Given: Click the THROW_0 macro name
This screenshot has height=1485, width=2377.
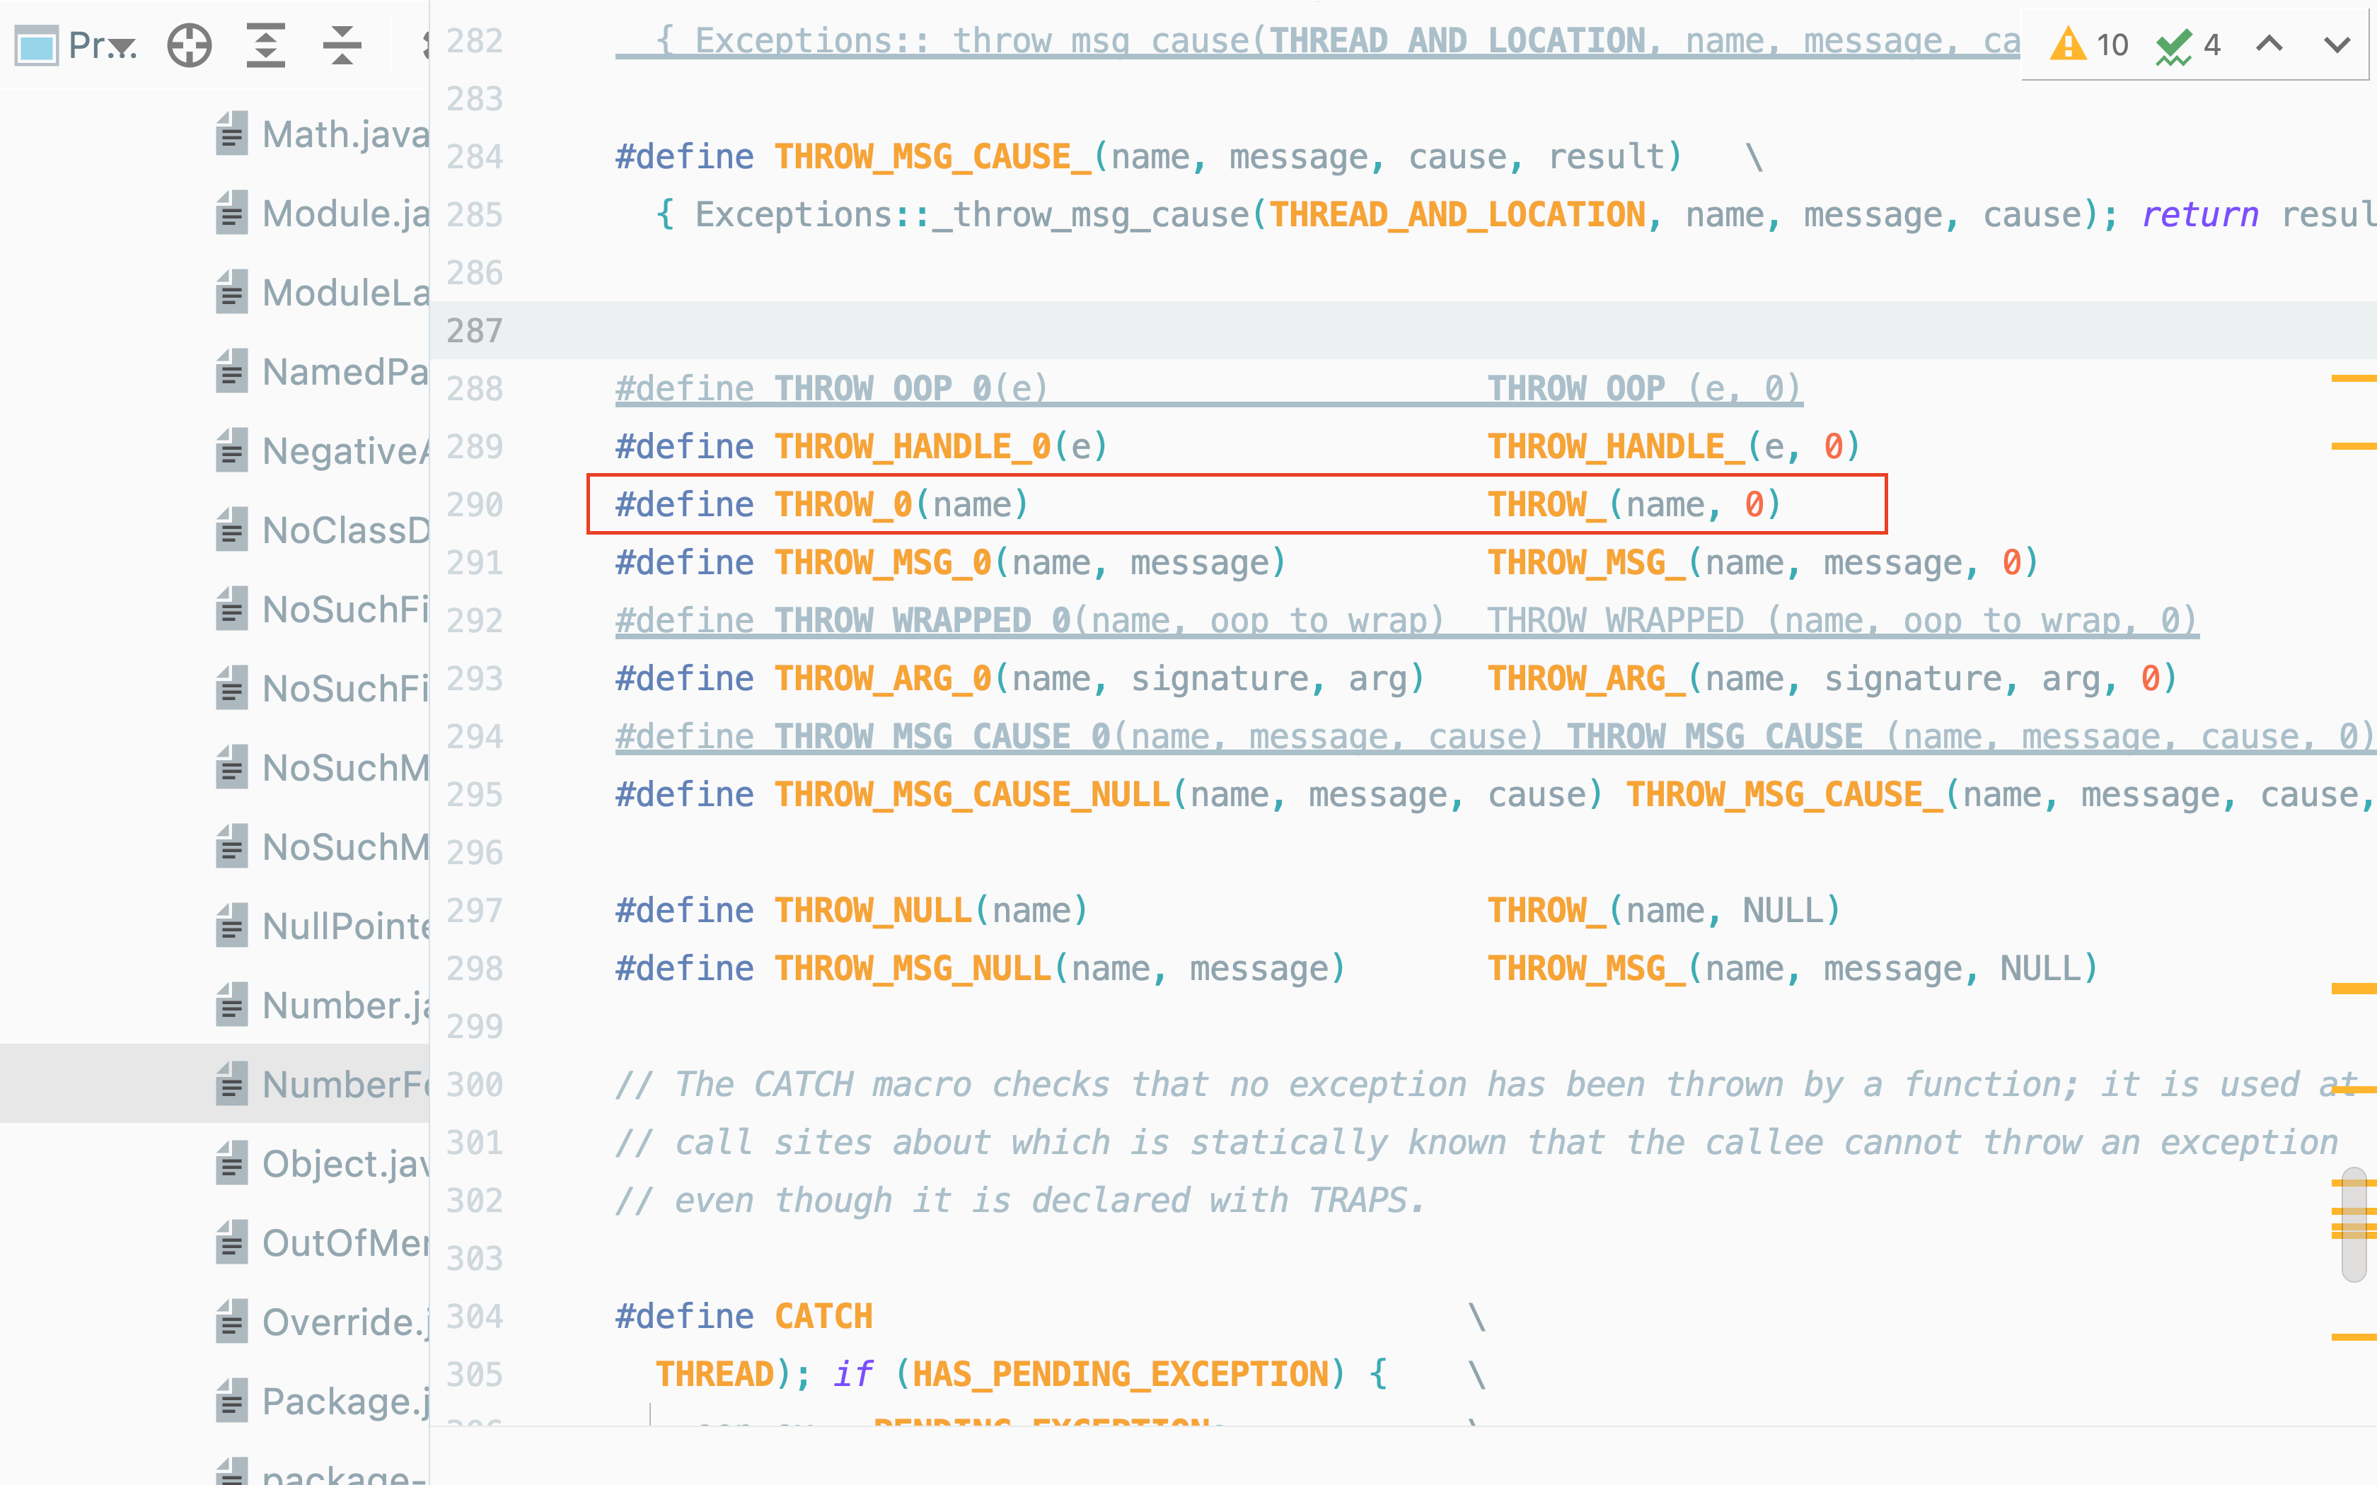Looking at the screenshot, I should 844,505.
